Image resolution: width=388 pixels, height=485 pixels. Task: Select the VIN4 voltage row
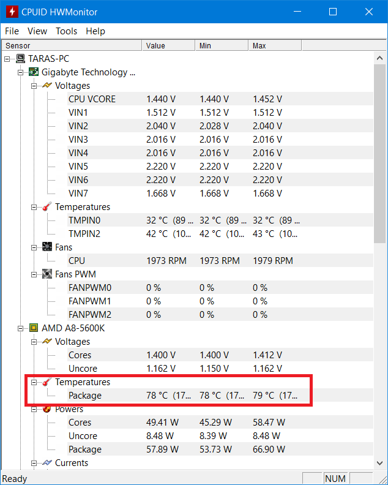[x=220, y=153]
